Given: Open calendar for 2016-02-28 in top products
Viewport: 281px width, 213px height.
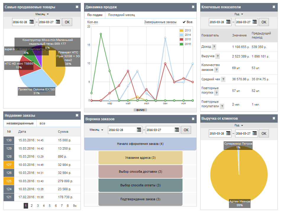Looking at the screenshot, I should [32, 22].
